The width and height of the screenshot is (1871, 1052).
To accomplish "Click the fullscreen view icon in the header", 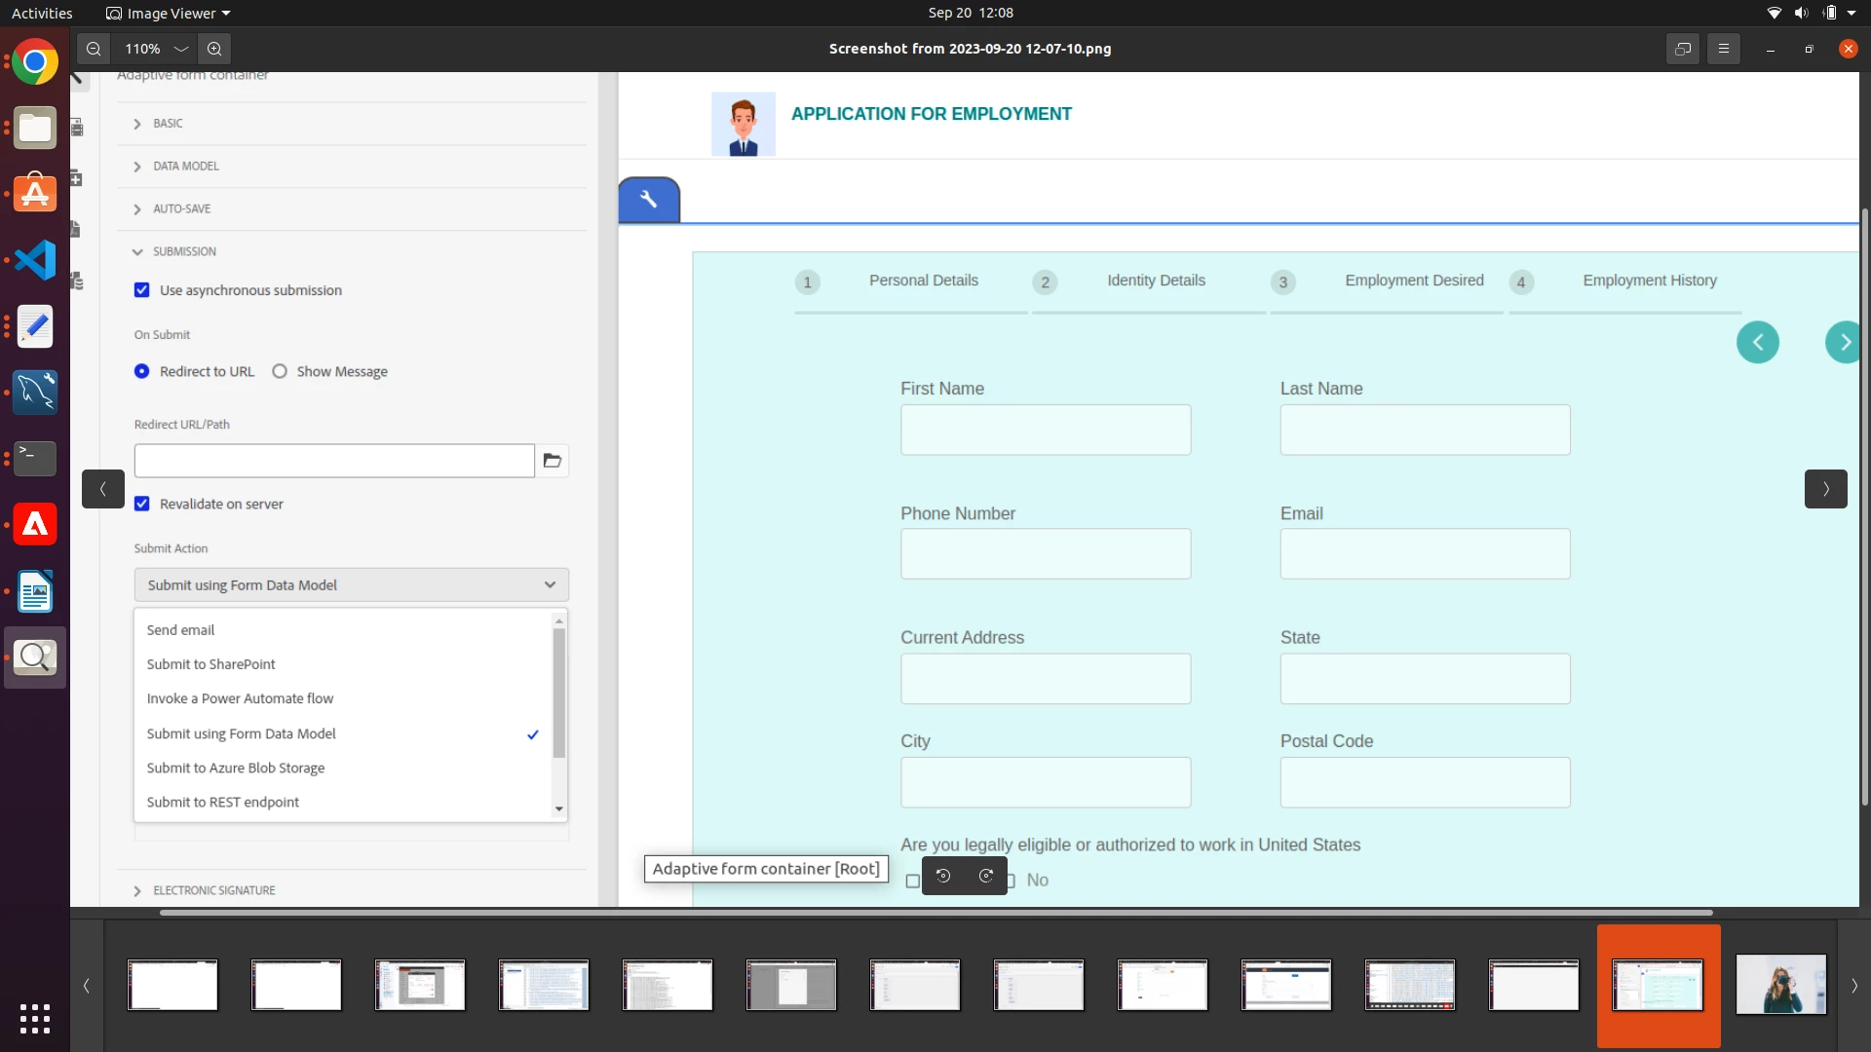I will (1682, 49).
